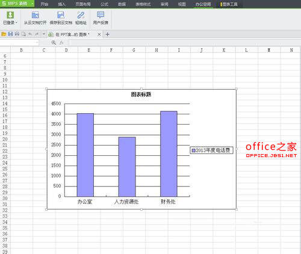Open the 用户反馈 feedback icon
301x254 pixels.
pos(101,15)
